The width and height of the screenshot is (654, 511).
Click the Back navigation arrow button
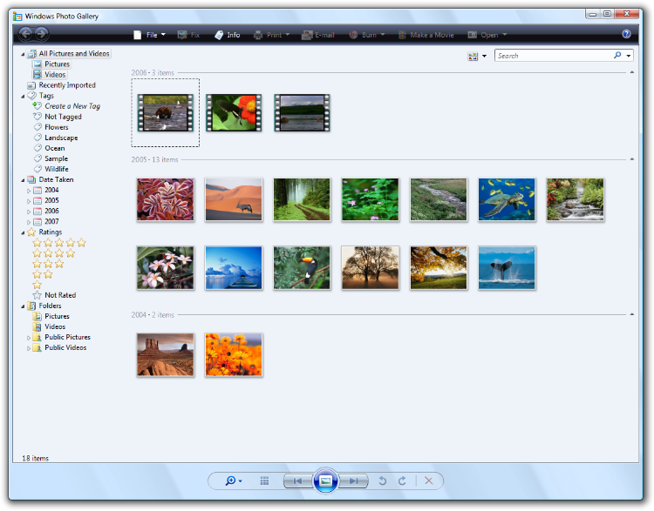point(24,34)
